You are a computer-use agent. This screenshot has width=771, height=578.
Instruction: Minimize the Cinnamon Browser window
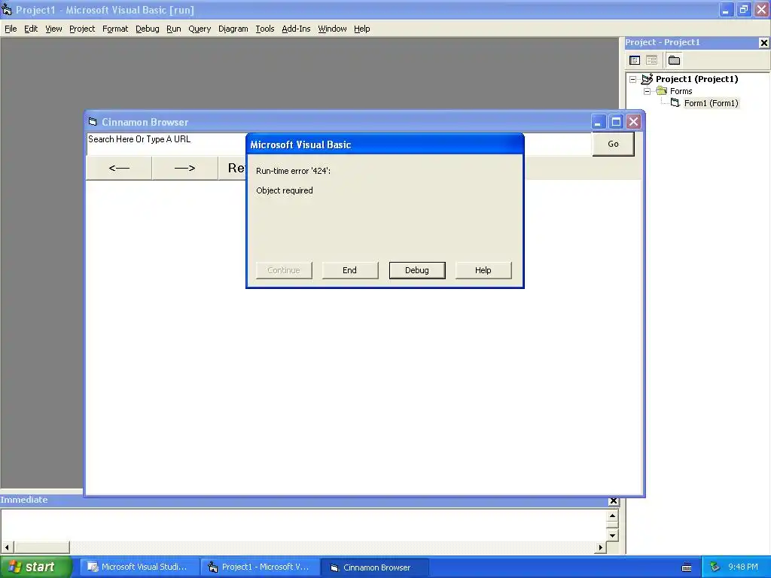click(598, 121)
